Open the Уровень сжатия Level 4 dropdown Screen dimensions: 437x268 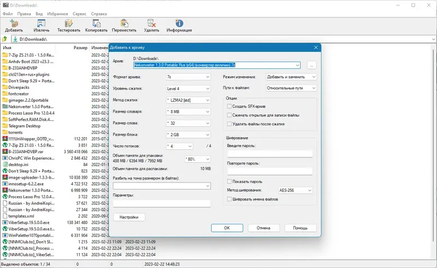tap(188, 89)
